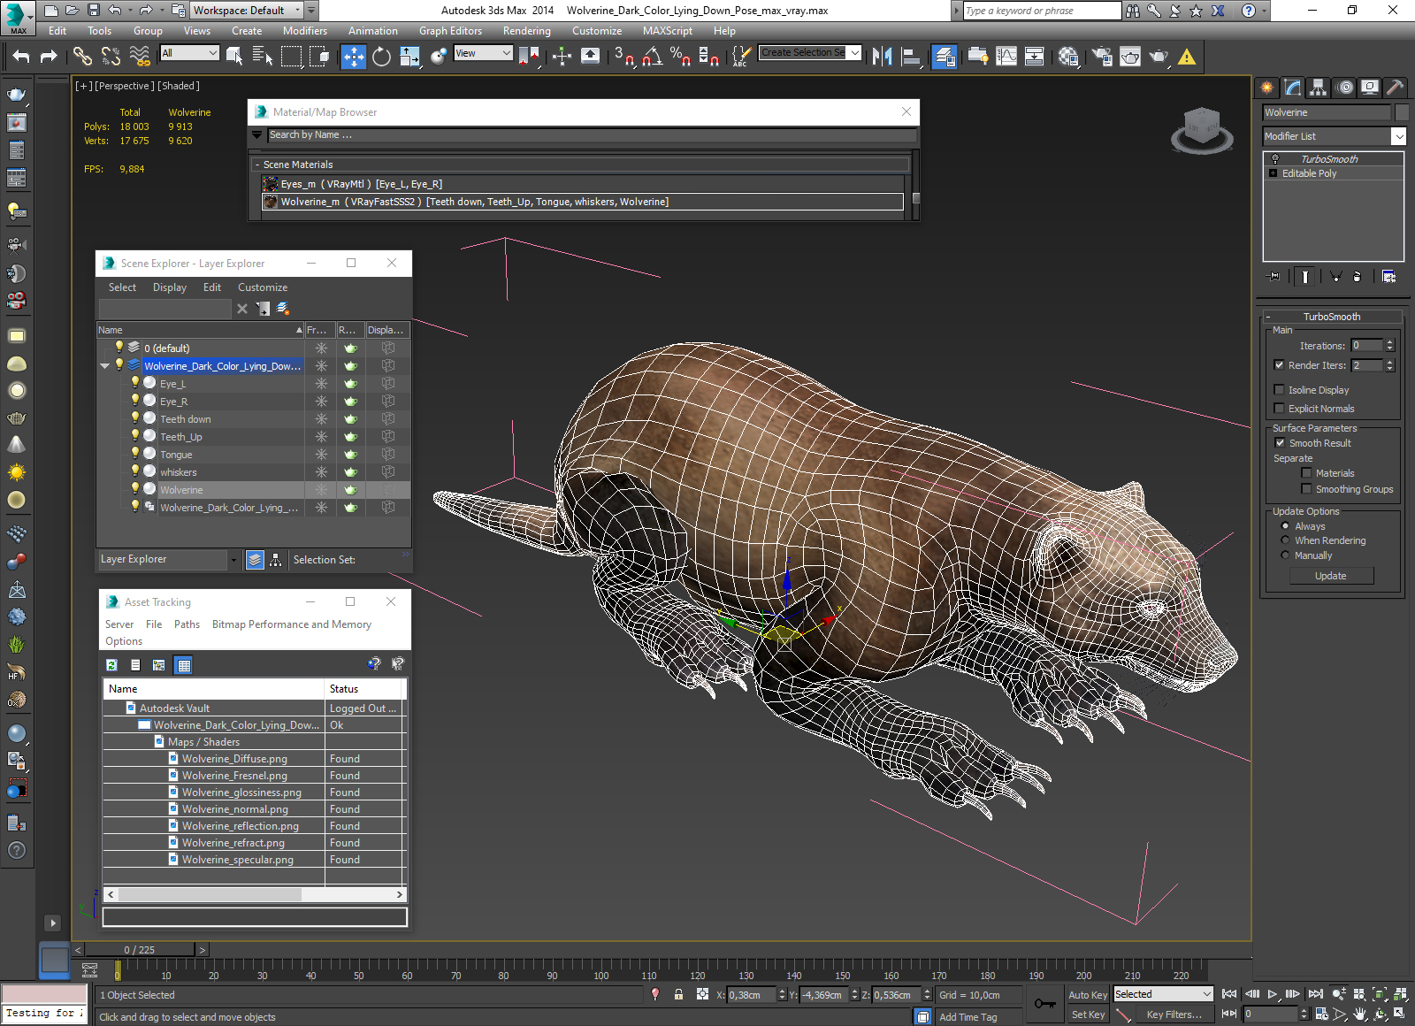Select the Always update option

(x=1285, y=526)
